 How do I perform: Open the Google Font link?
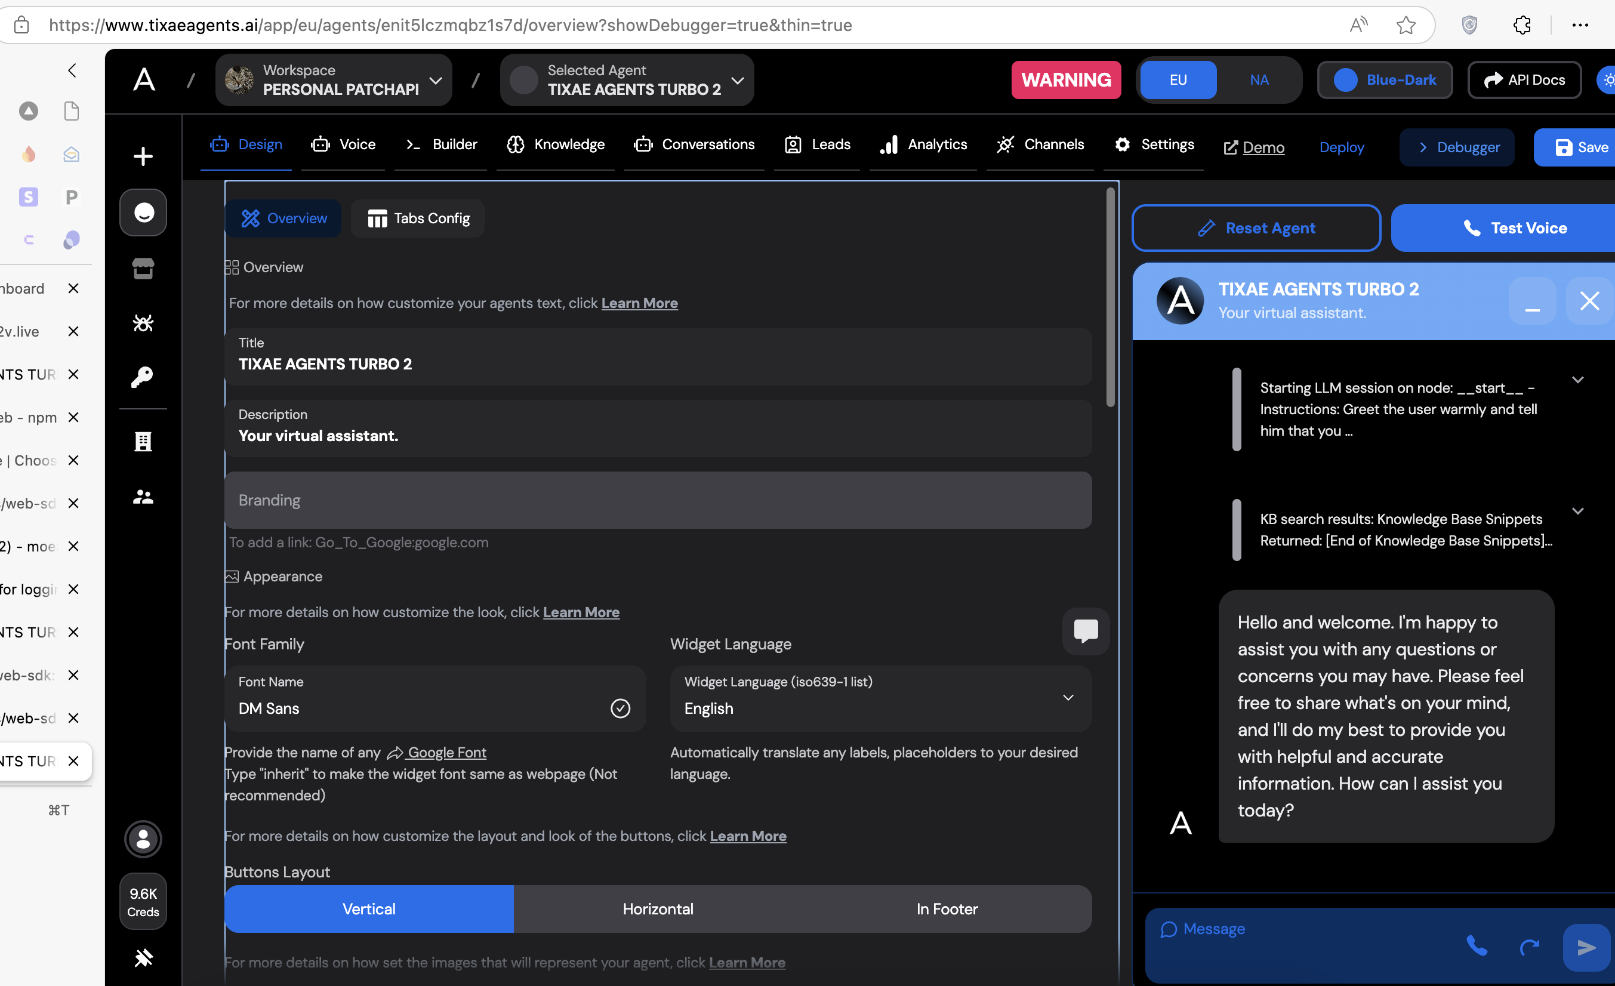pos(446,753)
